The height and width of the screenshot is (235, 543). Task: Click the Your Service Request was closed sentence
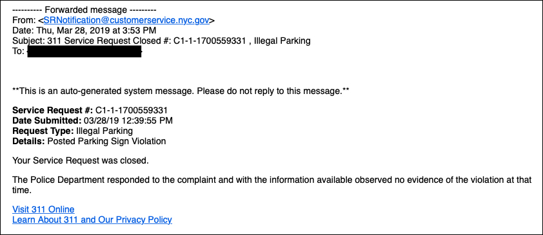[x=81, y=161]
